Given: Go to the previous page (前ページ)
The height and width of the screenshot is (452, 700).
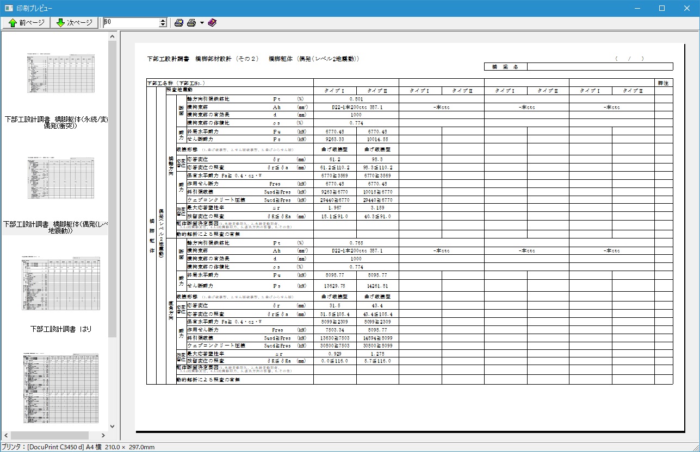Looking at the screenshot, I should click(26, 23).
